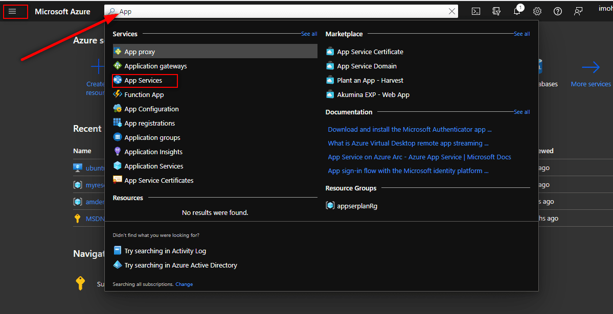The height and width of the screenshot is (314, 613).
Task: Click the Create a resource plus icon
Action: [98, 67]
